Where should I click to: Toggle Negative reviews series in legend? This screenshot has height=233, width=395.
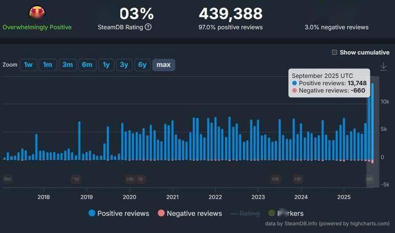pyautogui.click(x=189, y=213)
